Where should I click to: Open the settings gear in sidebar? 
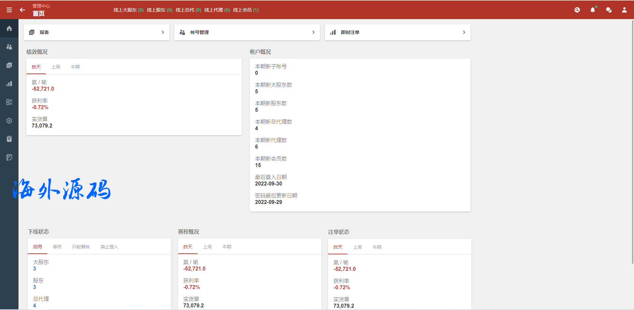click(x=9, y=121)
